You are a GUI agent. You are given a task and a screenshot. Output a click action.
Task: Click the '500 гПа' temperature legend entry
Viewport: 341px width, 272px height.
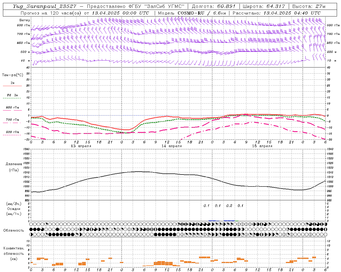click(x=13, y=132)
